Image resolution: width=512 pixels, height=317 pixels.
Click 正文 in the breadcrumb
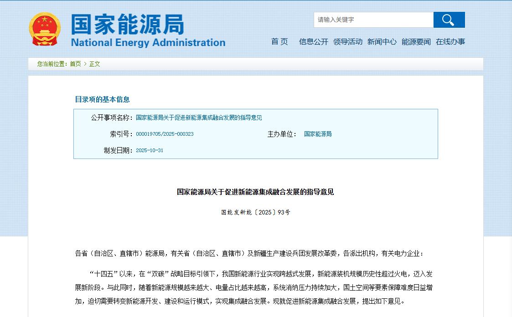pos(94,64)
